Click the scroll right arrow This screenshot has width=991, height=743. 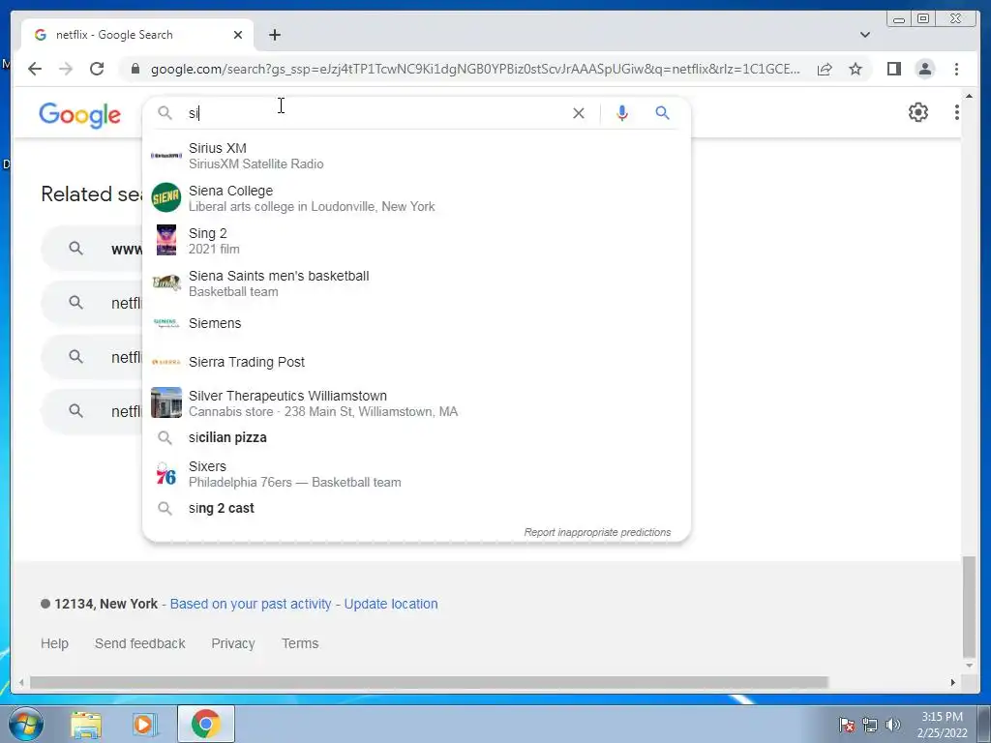click(x=952, y=682)
